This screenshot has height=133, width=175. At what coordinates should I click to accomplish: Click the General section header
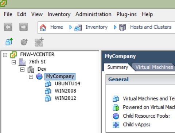[x=140, y=79]
